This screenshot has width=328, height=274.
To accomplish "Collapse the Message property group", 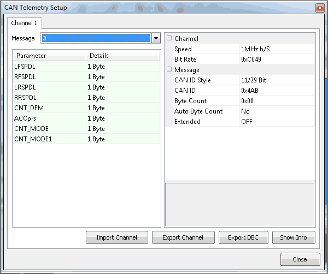I will point(169,70).
